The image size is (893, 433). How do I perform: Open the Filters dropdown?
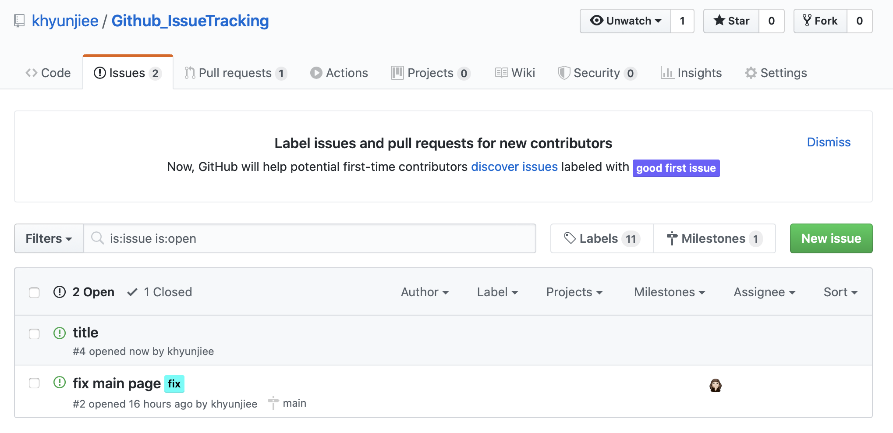pyautogui.click(x=49, y=238)
